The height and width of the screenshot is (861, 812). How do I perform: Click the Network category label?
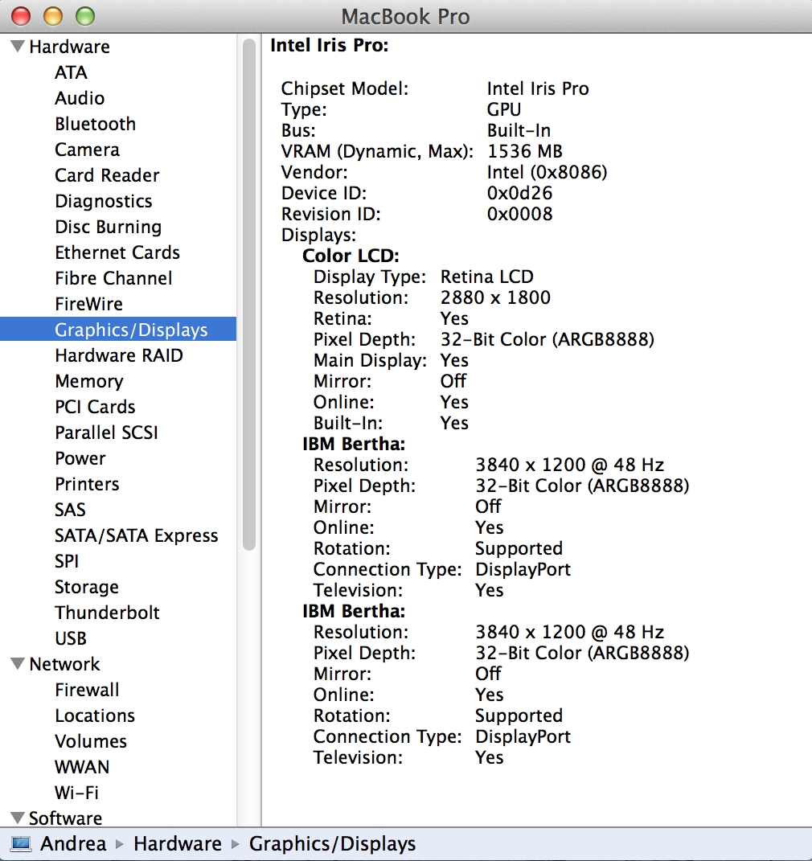[65, 664]
